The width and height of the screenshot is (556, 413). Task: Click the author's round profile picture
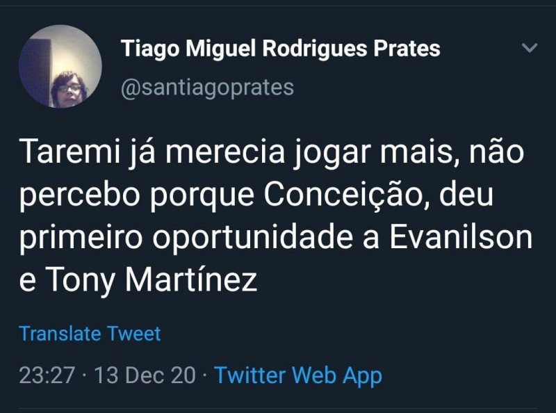(60, 67)
